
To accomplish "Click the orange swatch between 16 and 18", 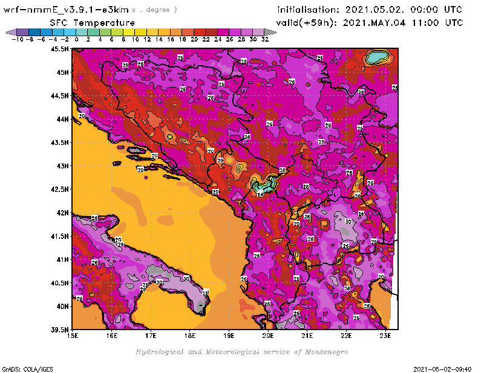I will [176, 32].
